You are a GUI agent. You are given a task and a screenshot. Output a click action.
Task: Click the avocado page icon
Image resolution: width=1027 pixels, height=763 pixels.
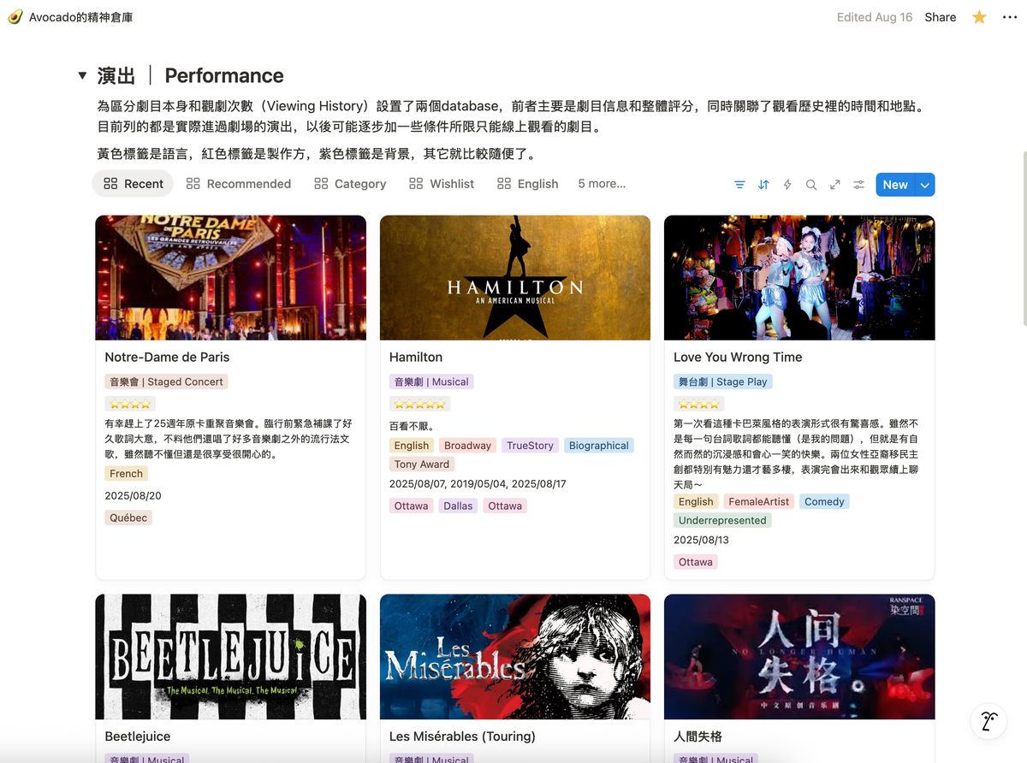coord(15,17)
